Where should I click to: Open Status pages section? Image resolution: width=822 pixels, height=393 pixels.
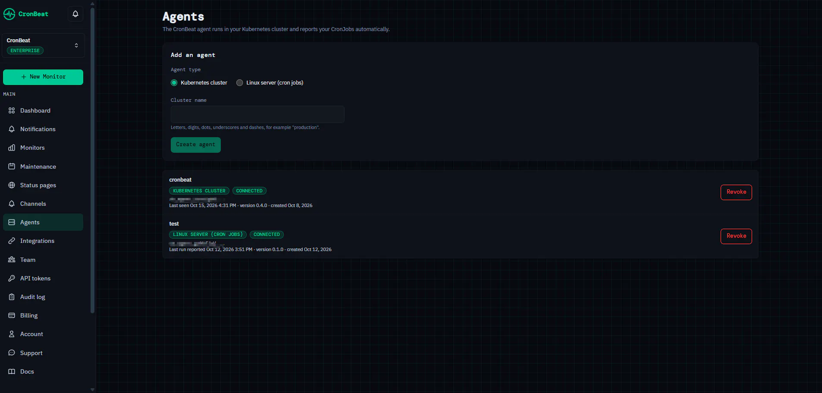tap(43, 185)
